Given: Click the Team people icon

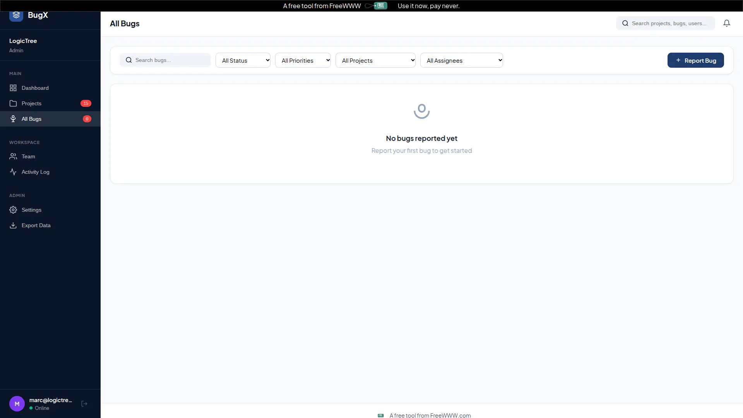Looking at the screenshot, I should [13, 156].
